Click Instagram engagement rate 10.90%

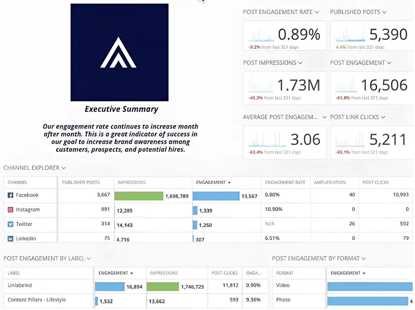tap(274, 210)
